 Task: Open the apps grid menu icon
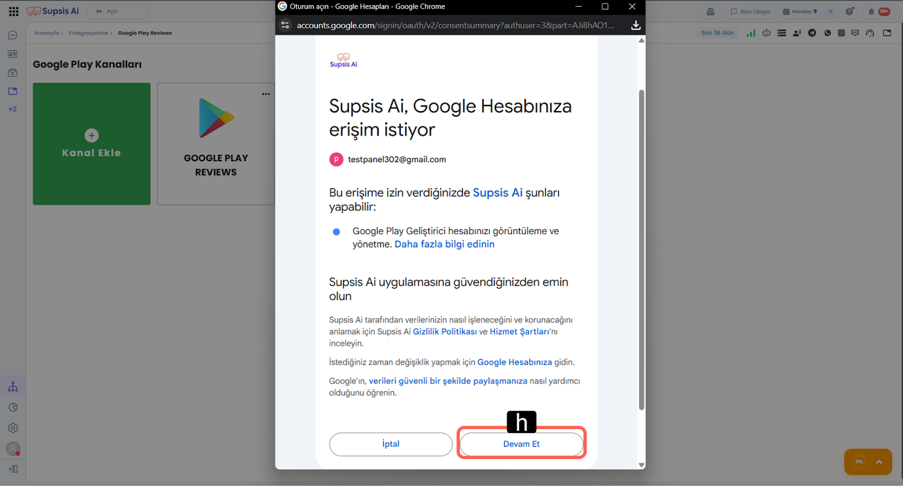[x=14, y=11]
